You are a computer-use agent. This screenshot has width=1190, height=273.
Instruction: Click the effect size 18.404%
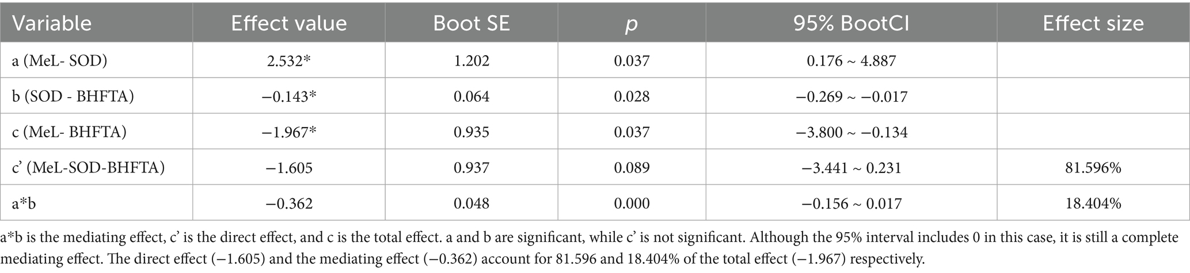[1093, 203]
